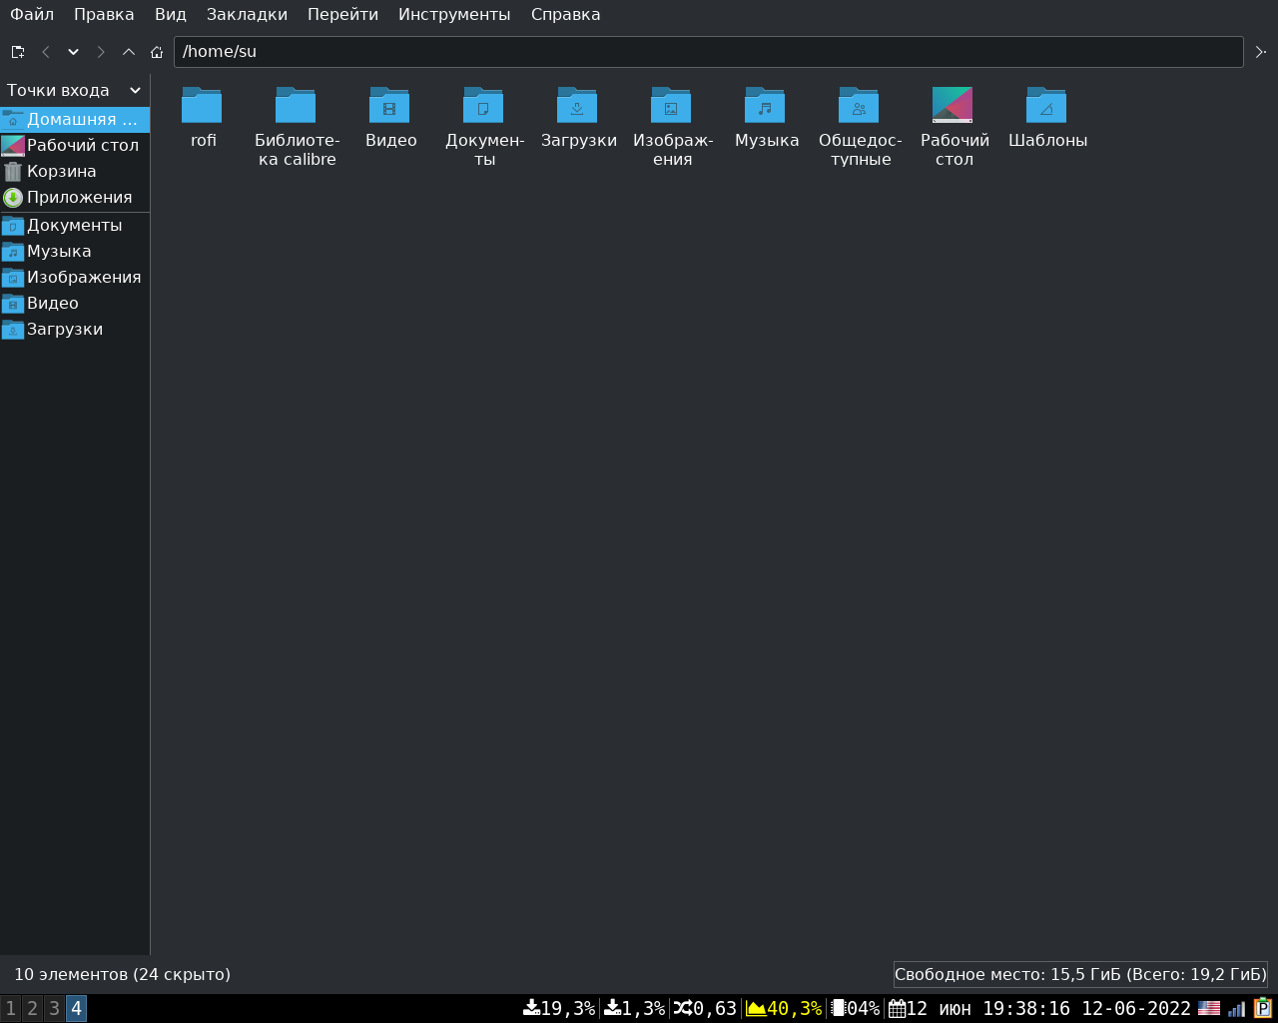
Task: Click the 0,63 load indicator
Action: (705, 1009)
